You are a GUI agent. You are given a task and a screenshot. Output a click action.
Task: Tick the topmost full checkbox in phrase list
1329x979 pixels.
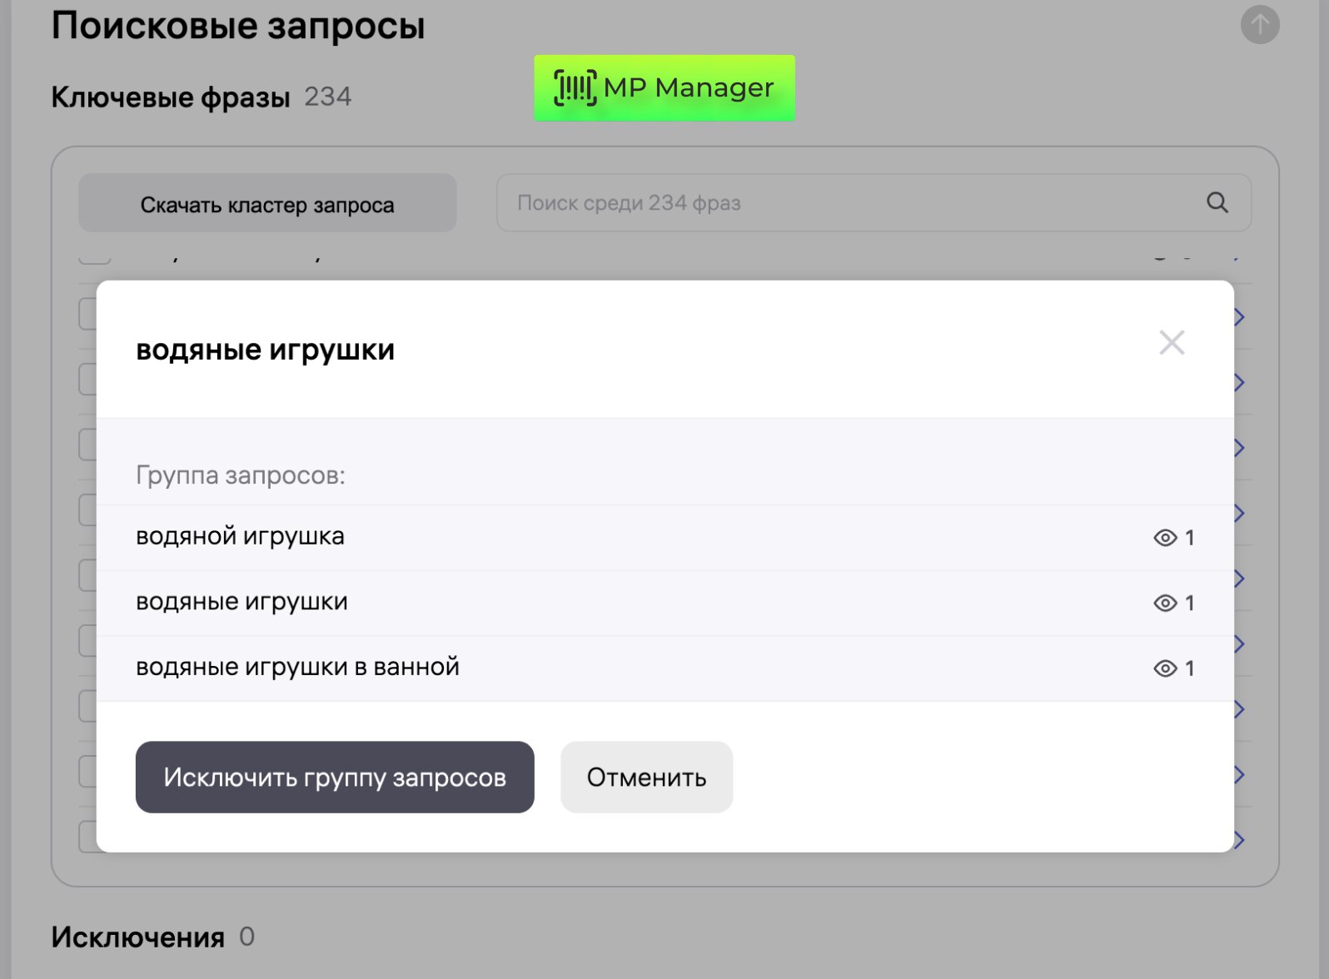point(88,316)
